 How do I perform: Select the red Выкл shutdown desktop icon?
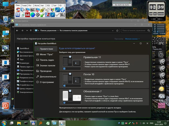(5, 107)
